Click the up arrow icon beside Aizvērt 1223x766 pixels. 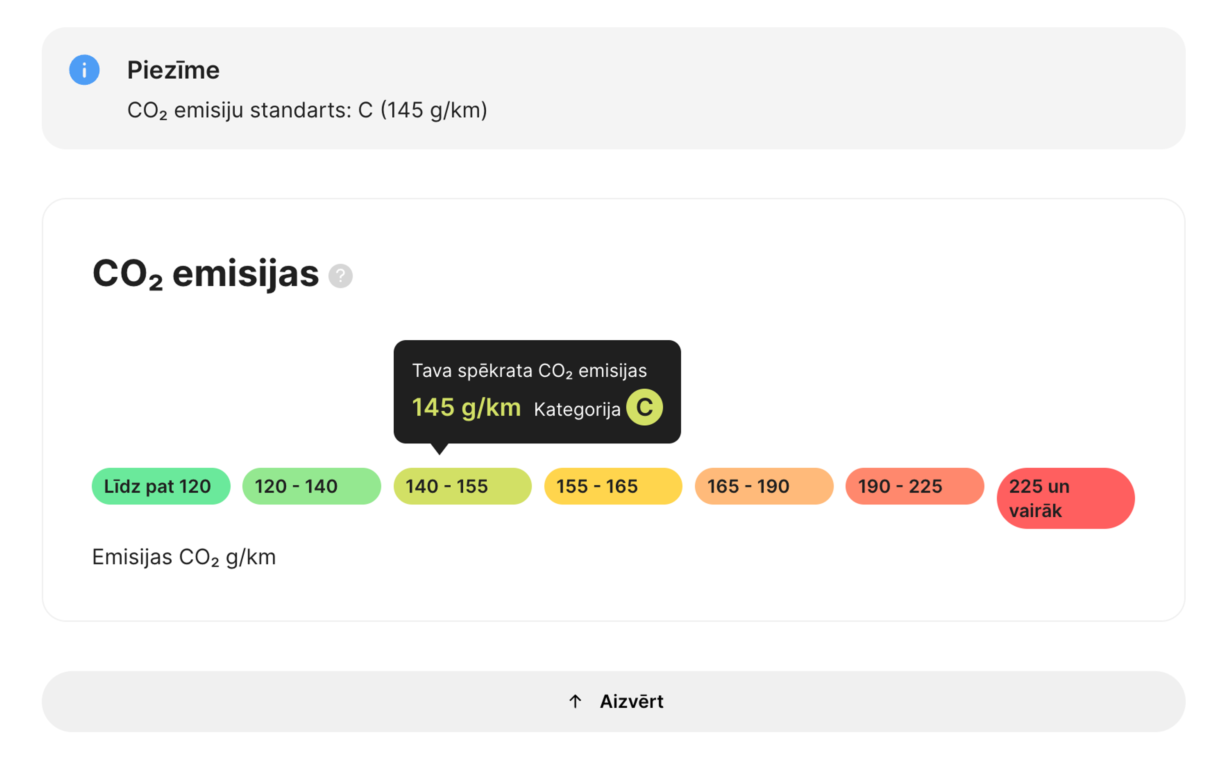coord(575,701)
